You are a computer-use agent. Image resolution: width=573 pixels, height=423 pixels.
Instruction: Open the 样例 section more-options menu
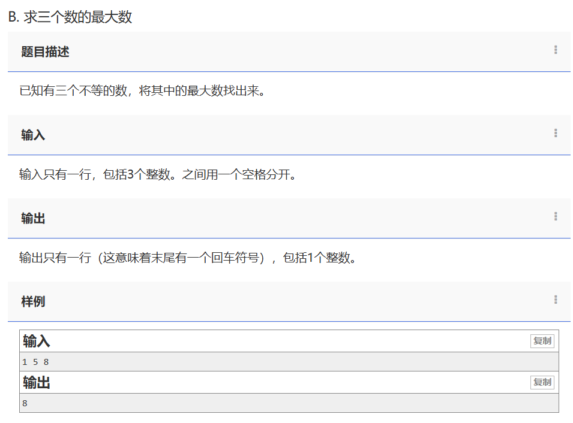556,300
